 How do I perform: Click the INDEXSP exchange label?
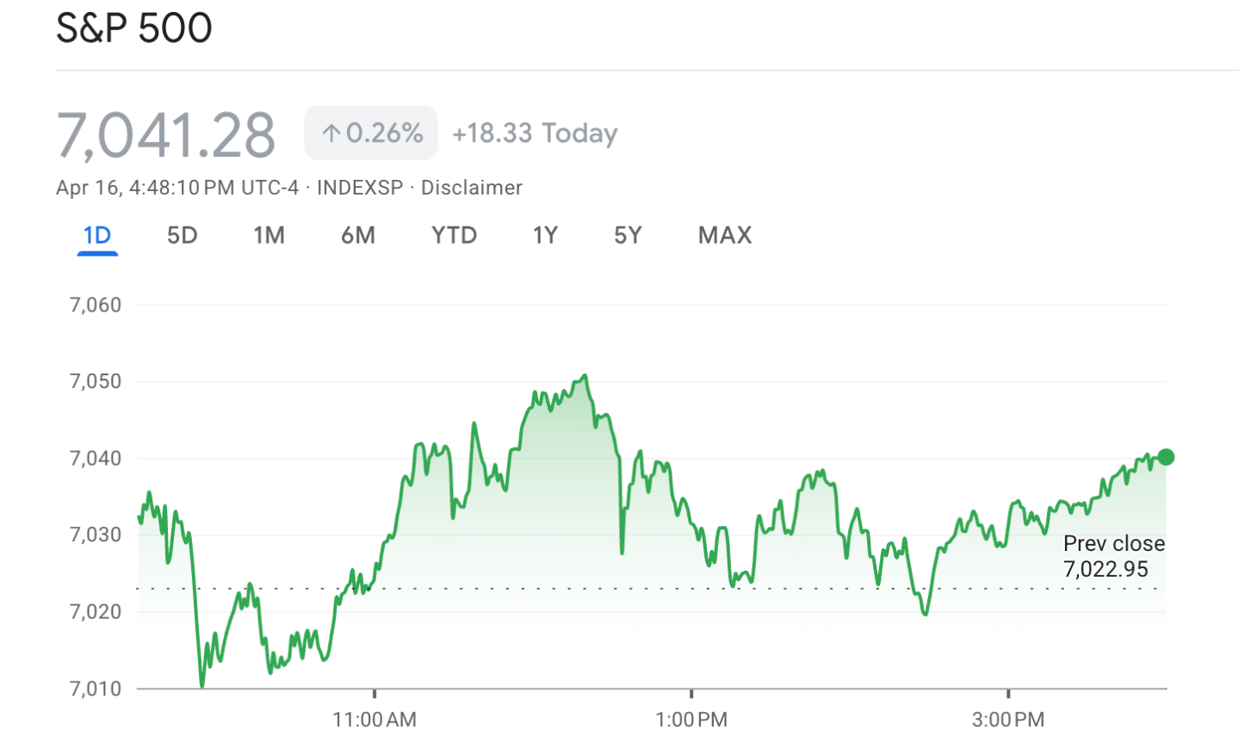[360, 188]
